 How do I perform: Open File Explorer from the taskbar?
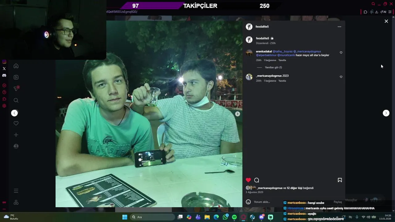point(207,217)
